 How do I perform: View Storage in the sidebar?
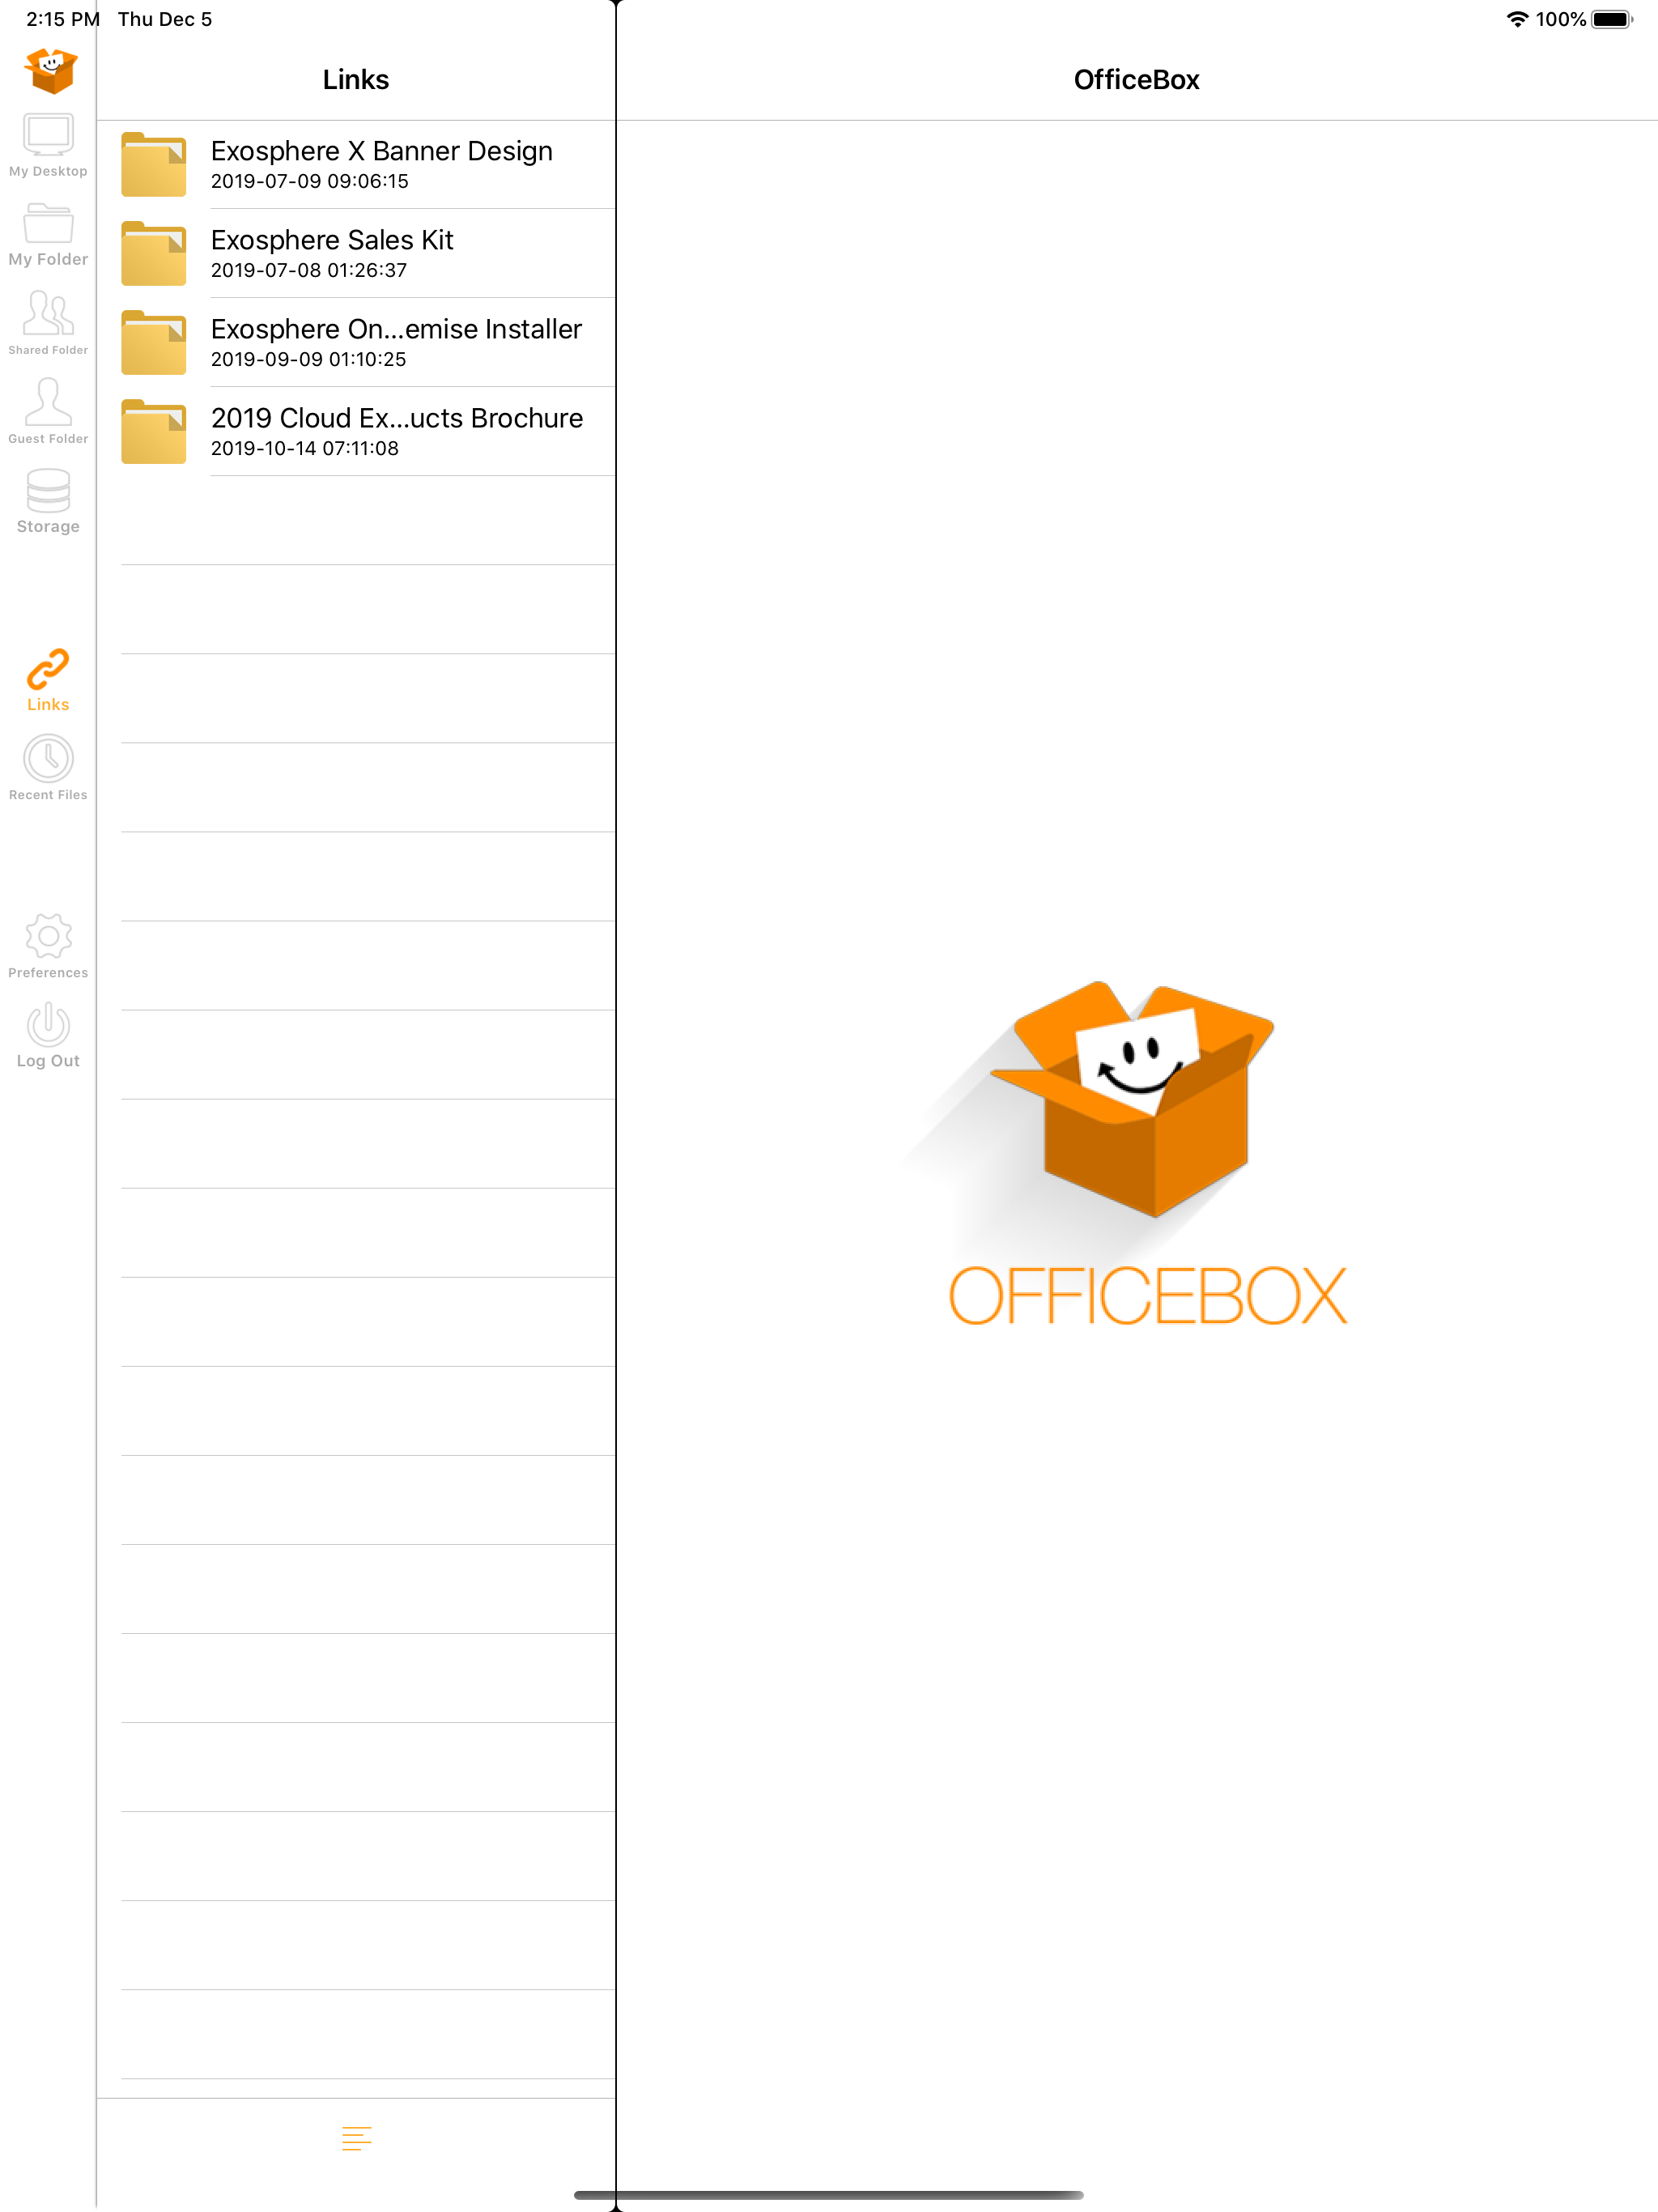(x=48, y=501)
